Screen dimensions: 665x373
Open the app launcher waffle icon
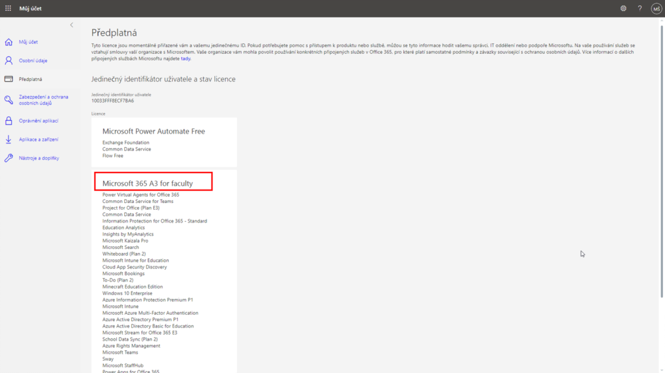(x=8, y=8)
